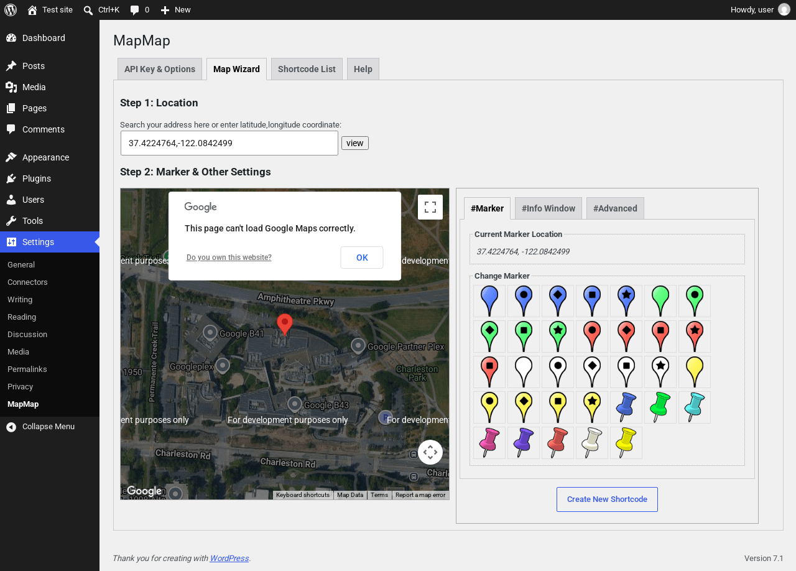Viewport: 796px width, 571px height.
Task: Collapse the admin sidebar menu
Action: pos(50,427)
